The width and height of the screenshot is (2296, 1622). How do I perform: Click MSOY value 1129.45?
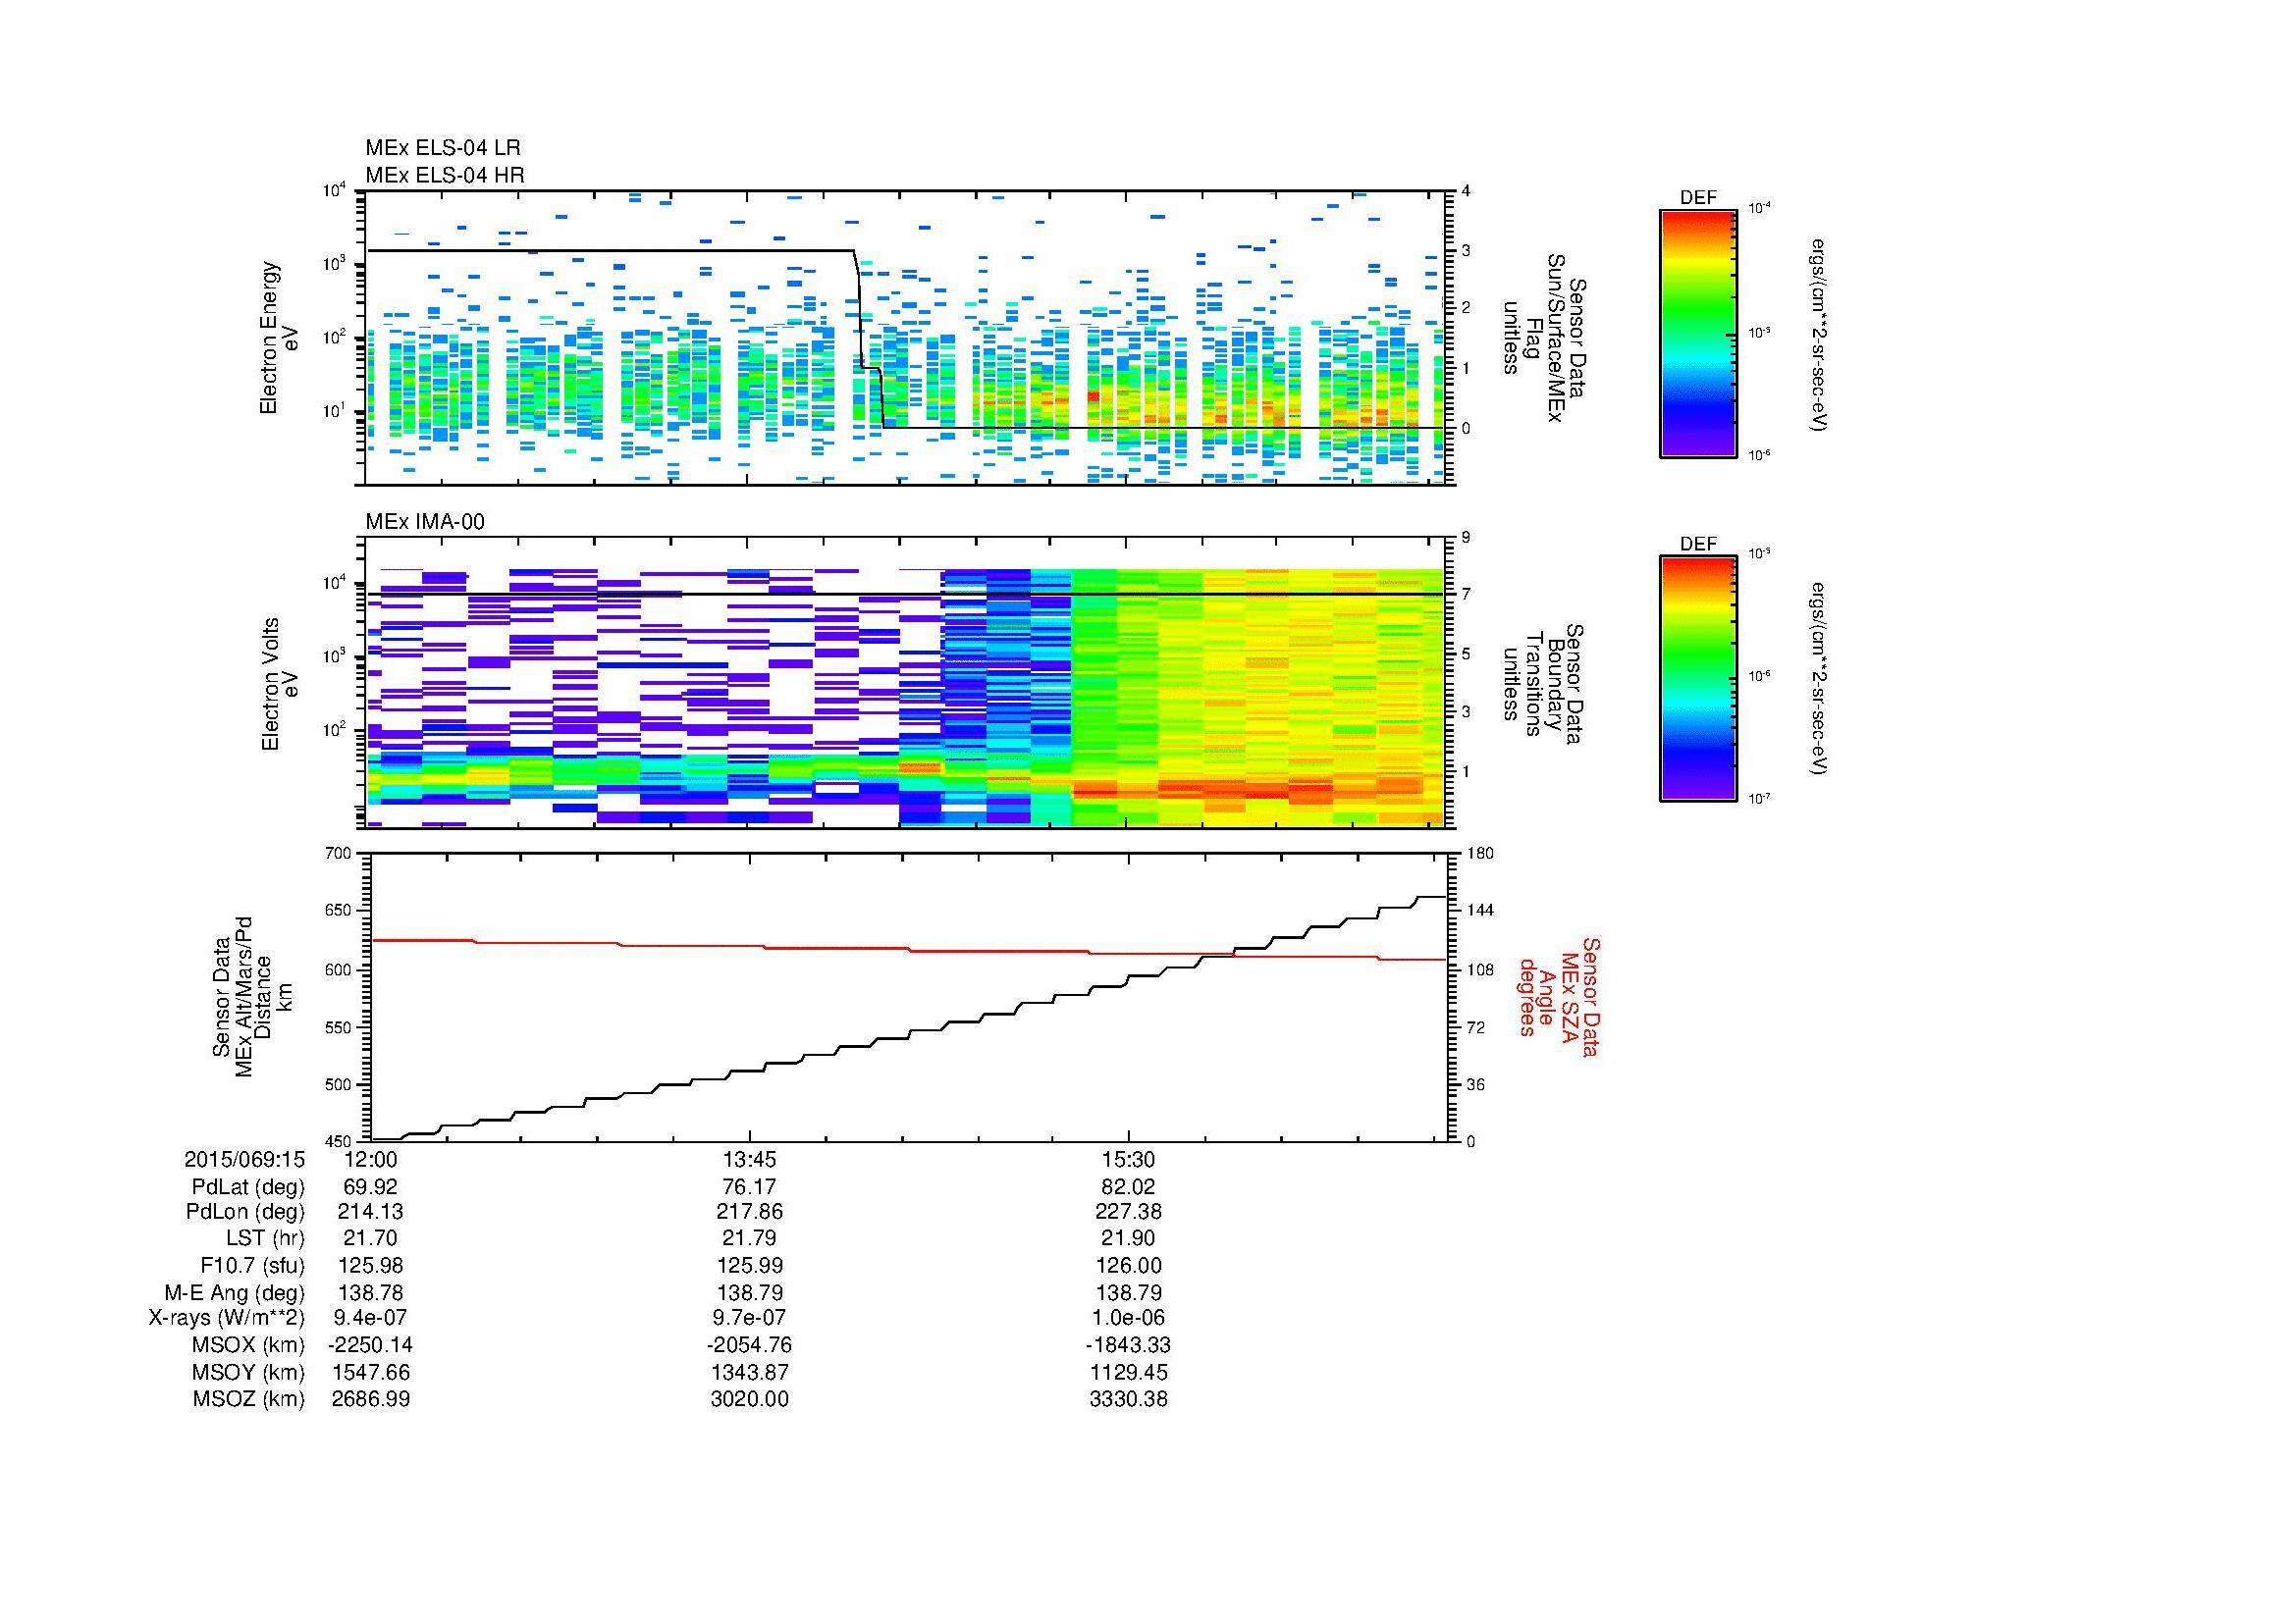(x=1128, y=1372)
